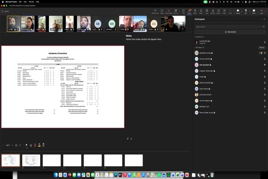
Task: Toggle MAHMUT ELP's microphone icon
Action: coord(265,107)
